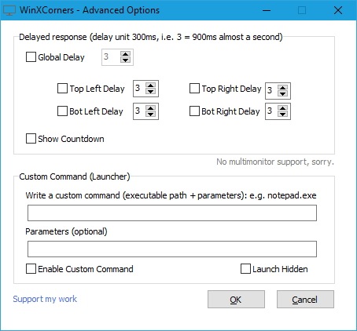The height and width of the screenshot is (331, 357).
Task: Check the Top Right Delay option
Action: [x=194, y=89]
